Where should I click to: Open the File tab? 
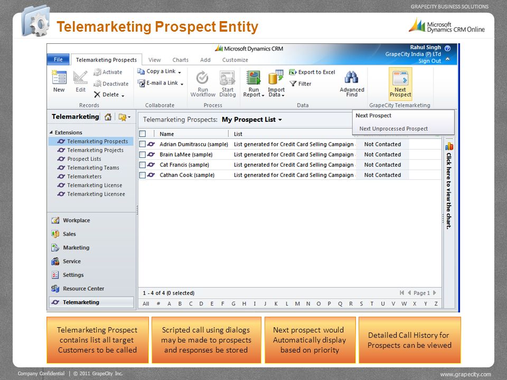coord(58,60)
